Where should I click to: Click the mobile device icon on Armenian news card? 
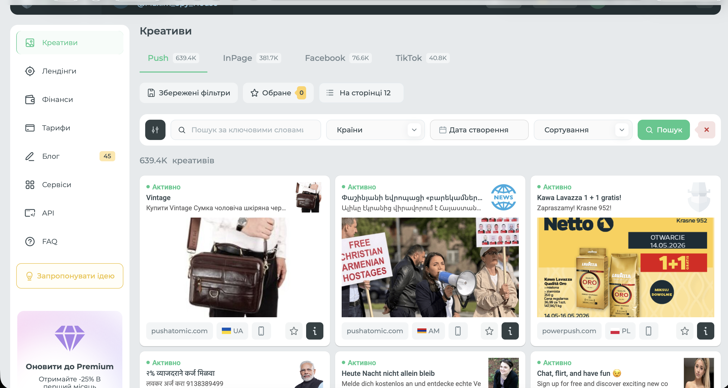(458, 331)
